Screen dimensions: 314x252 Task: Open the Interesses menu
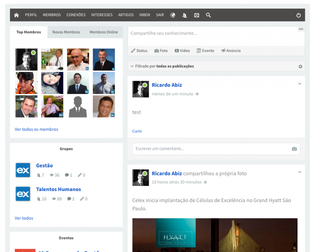(102, 15)
